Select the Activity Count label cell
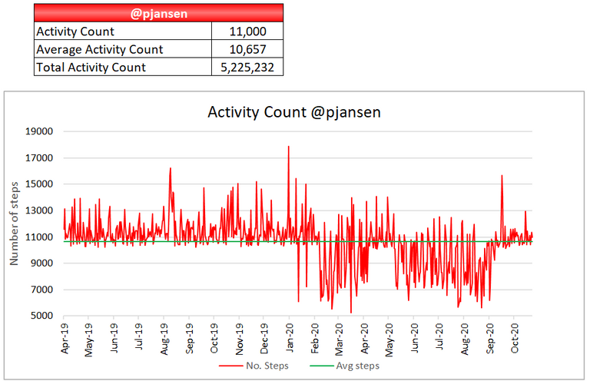590x381 pixels. click(123, 31)
